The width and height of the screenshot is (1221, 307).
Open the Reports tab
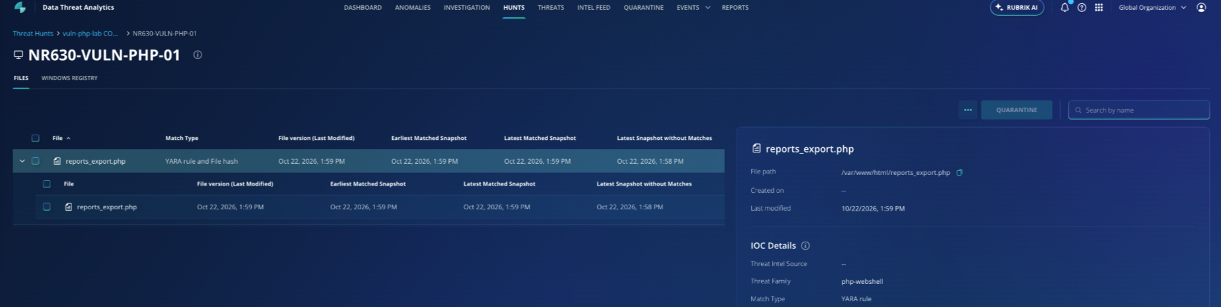coord(735,8)
